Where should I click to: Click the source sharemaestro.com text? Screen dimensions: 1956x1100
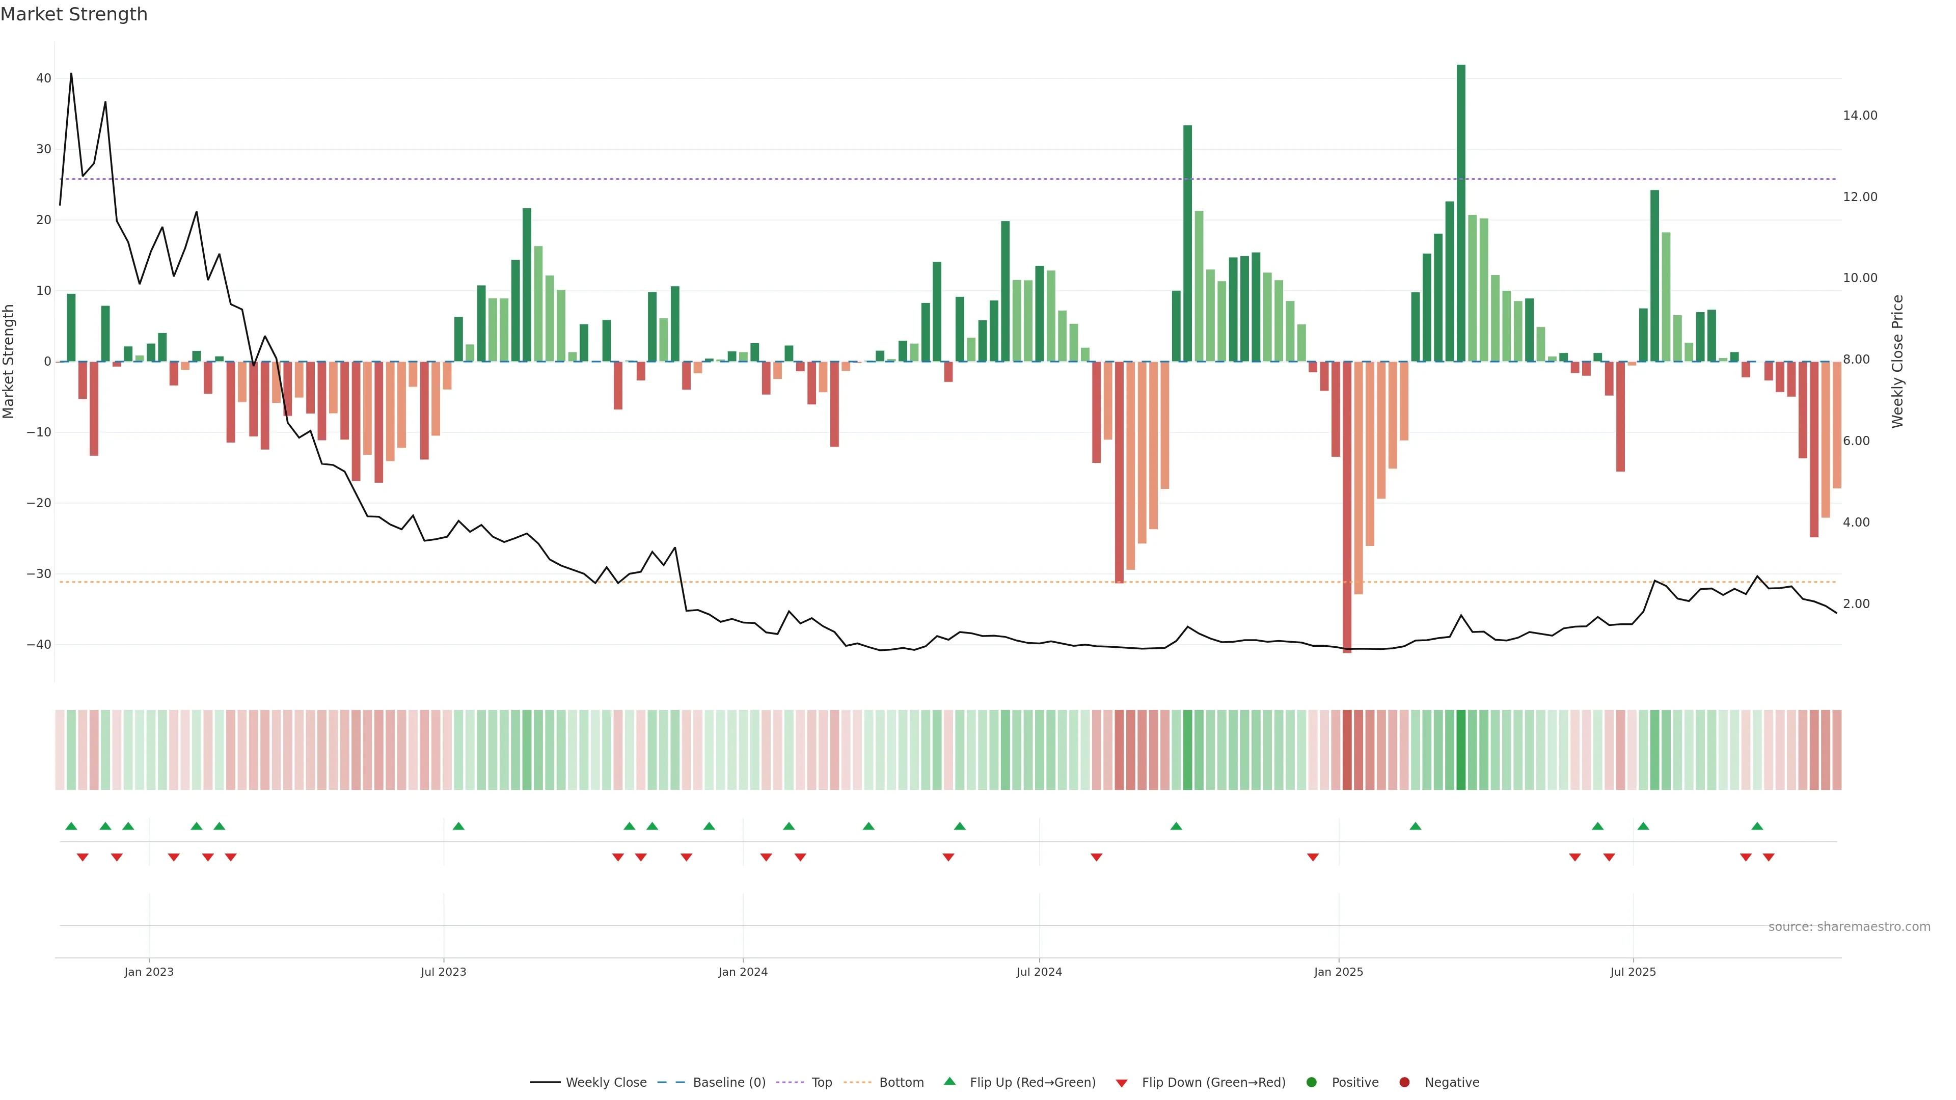coord(1849,926)
